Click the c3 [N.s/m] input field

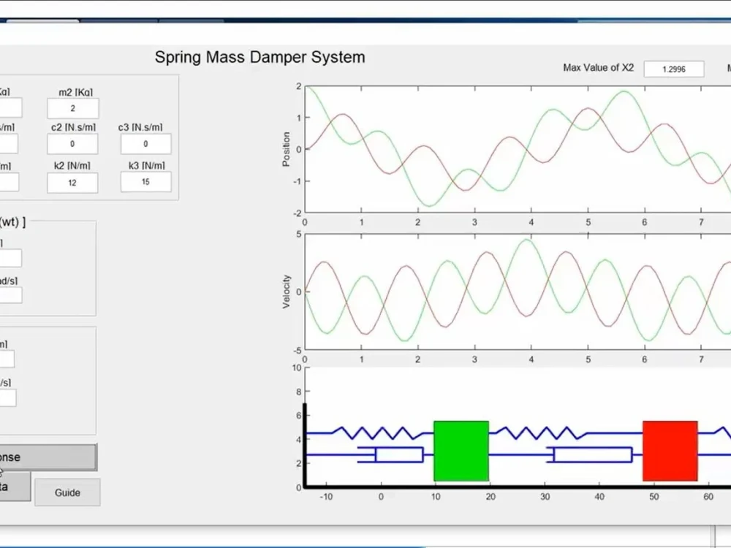[x=145, y=144]
